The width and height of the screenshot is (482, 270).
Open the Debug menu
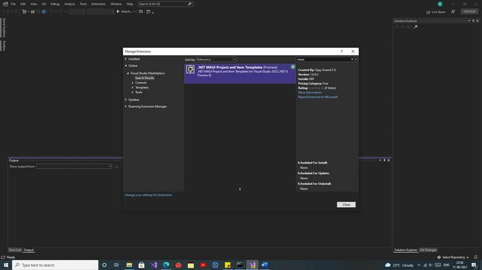(55, 4)
